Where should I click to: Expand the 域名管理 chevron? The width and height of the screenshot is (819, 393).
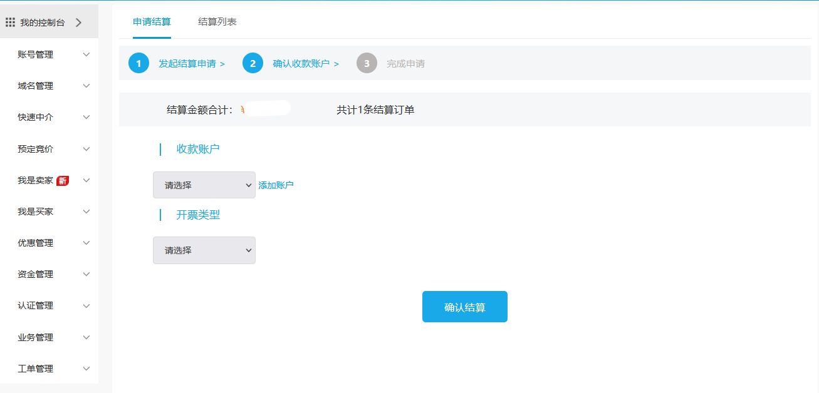[86, 86]
